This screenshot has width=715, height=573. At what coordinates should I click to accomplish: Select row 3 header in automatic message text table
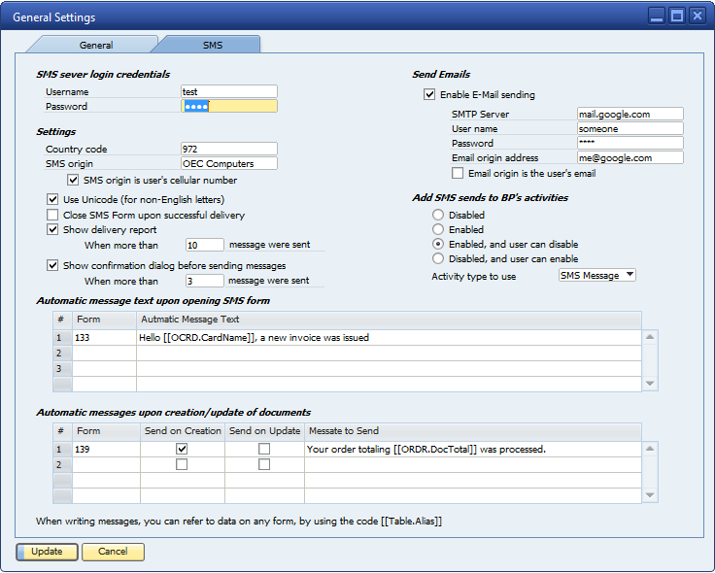62,368
